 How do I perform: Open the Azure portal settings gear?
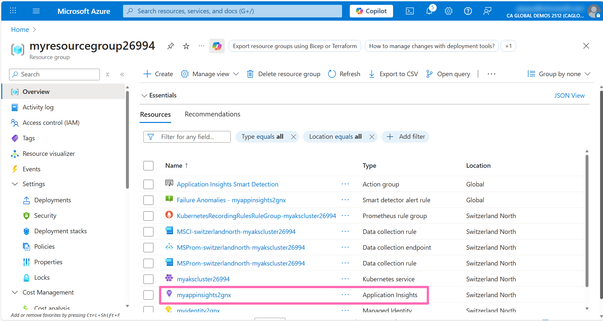click(449, 11)
